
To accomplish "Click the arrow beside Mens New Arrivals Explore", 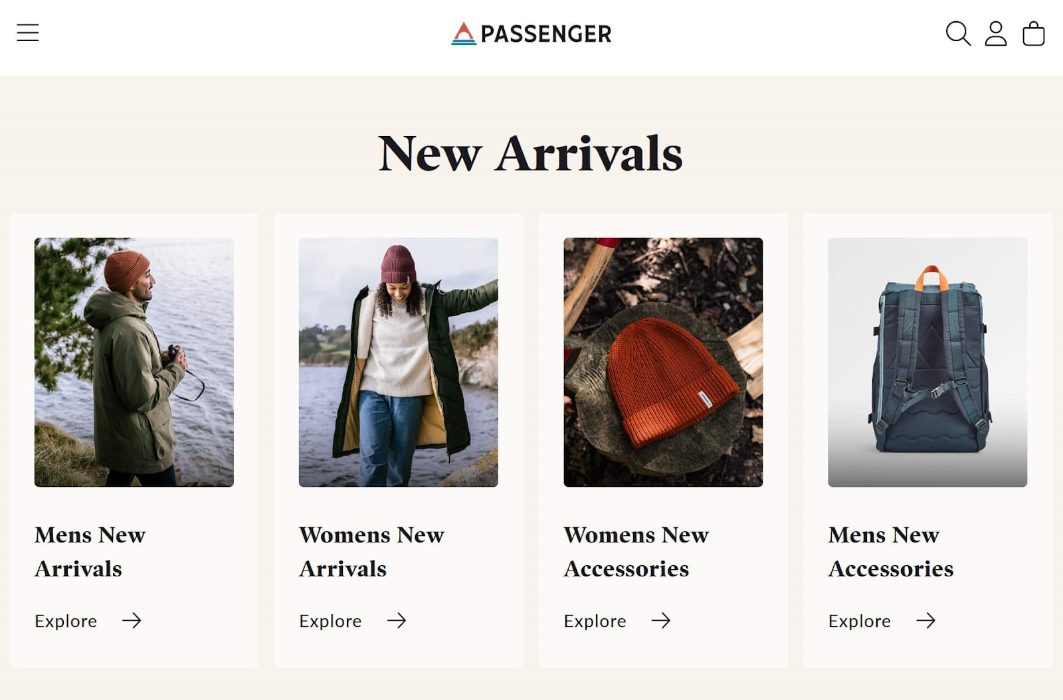I will tap(134, 621).
